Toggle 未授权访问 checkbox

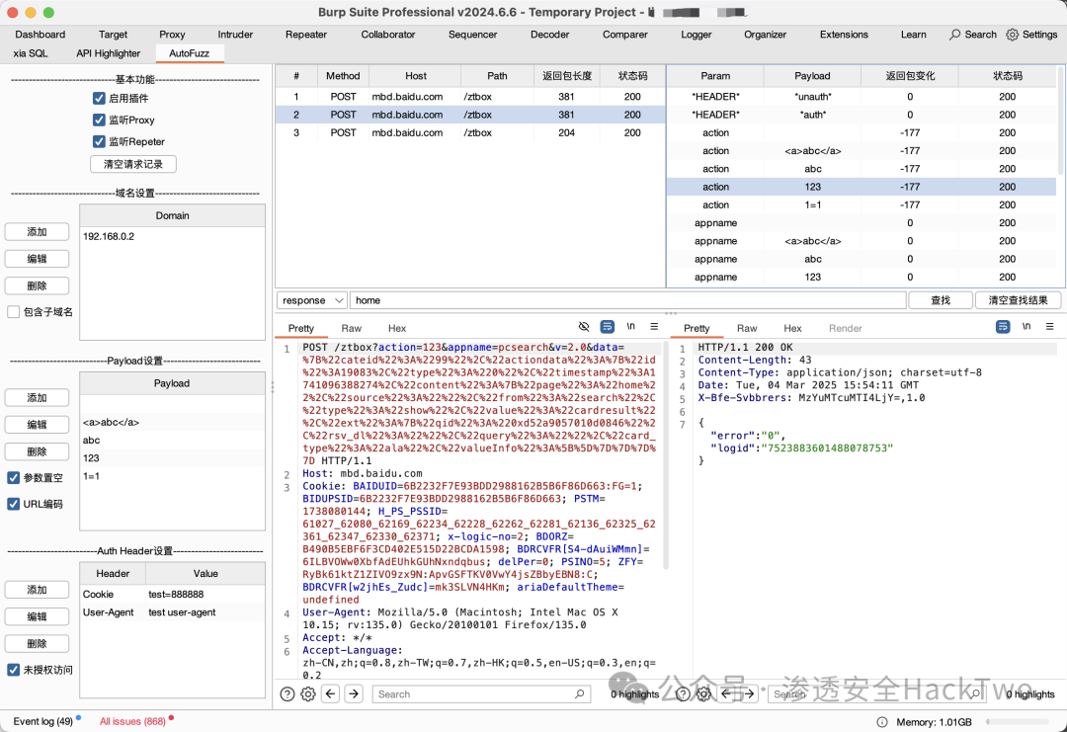click(13, 670)
